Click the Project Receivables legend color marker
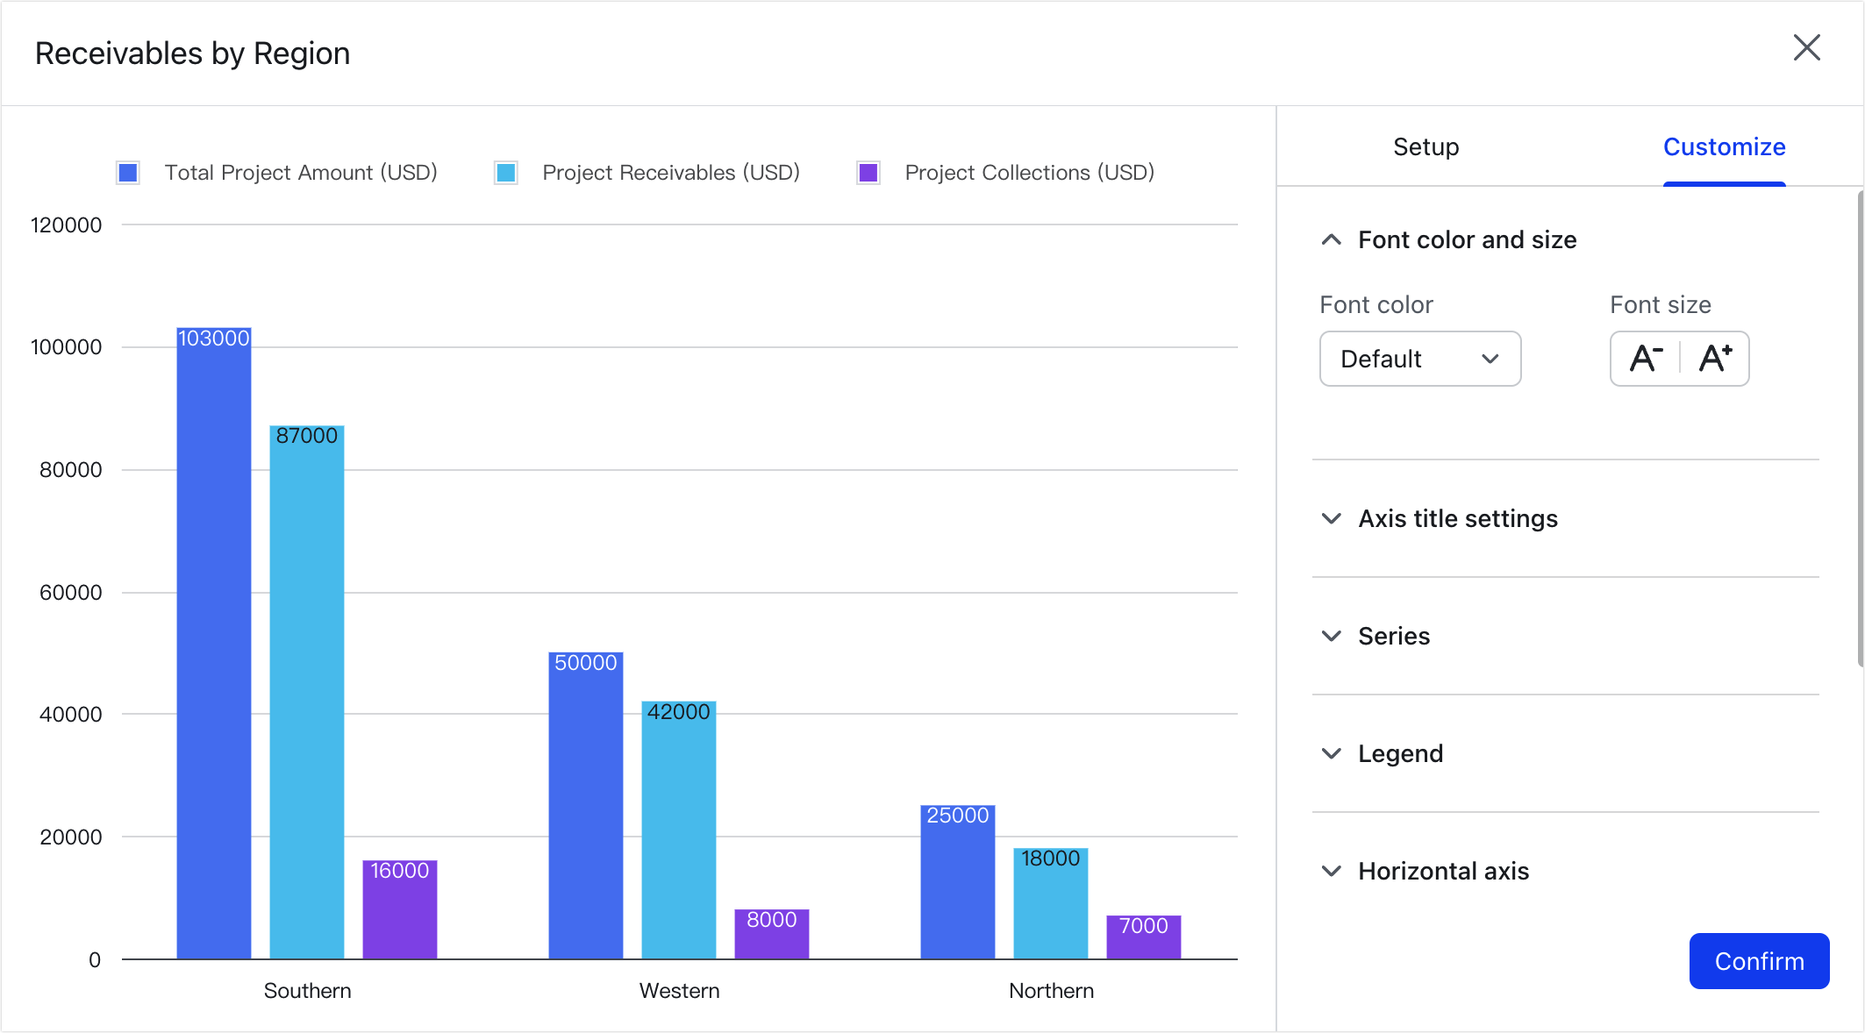 [507, 172]
